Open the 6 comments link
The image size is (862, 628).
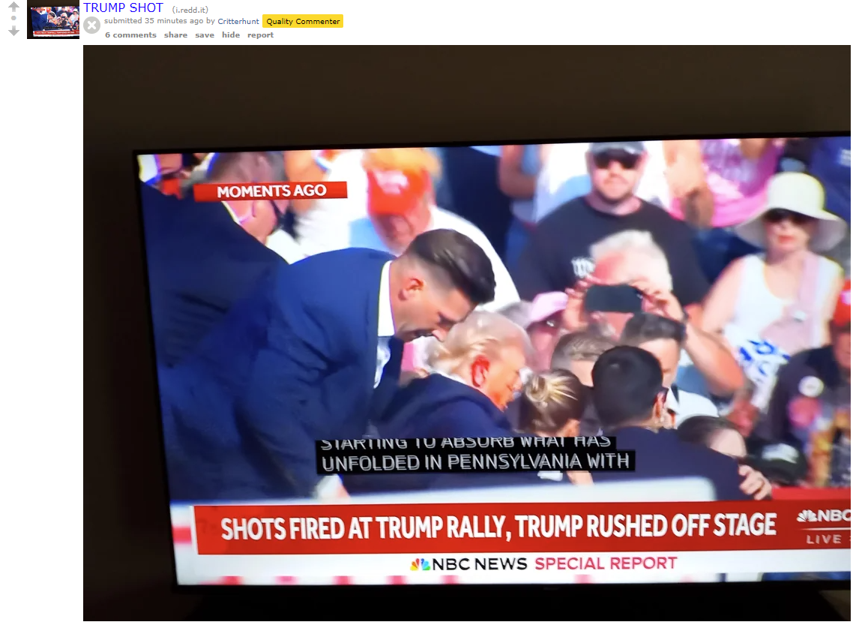coord(131,35)
